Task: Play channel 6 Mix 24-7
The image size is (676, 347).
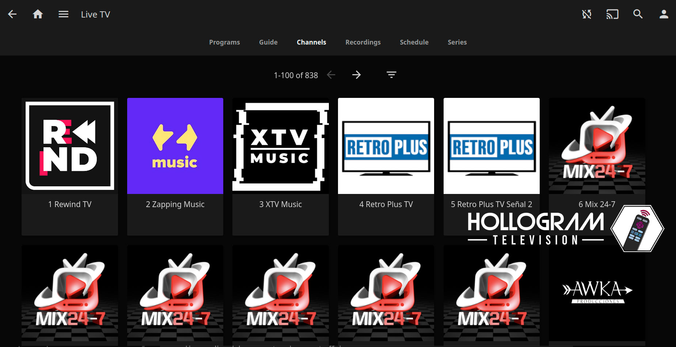Action: (x=596, y=146)
